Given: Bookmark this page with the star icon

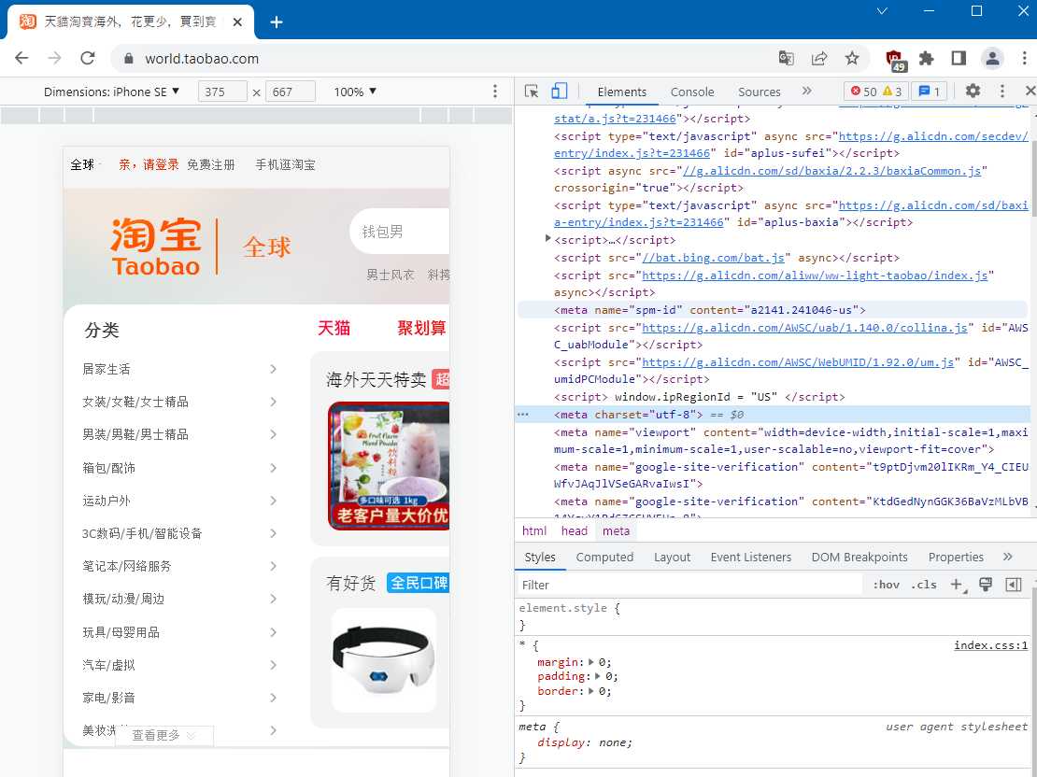Looking at the screenshot, I should (852, 58).
